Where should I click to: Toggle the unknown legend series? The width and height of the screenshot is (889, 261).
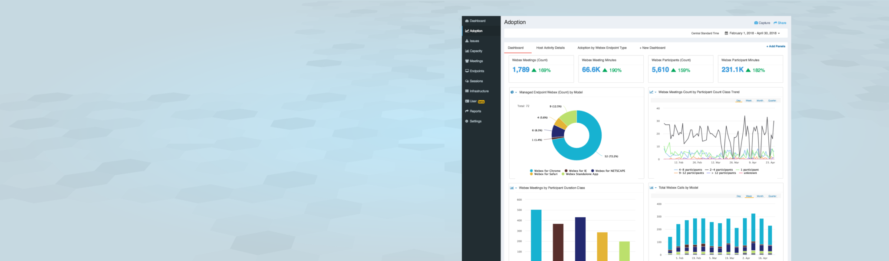point(748,173)
